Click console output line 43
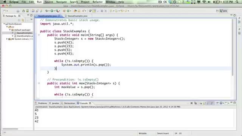The image size is (242, 136). (x=37, y=110)
